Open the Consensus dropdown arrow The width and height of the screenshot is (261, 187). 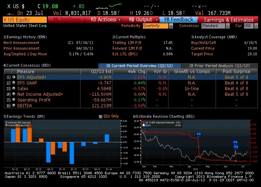pyautogui.click(x=228, y=26)
